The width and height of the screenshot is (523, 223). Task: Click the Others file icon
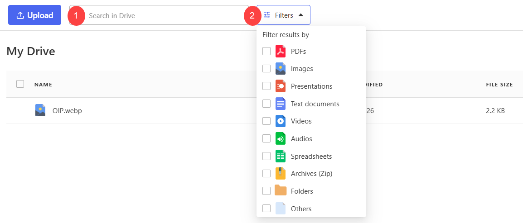tap(281, 209)
